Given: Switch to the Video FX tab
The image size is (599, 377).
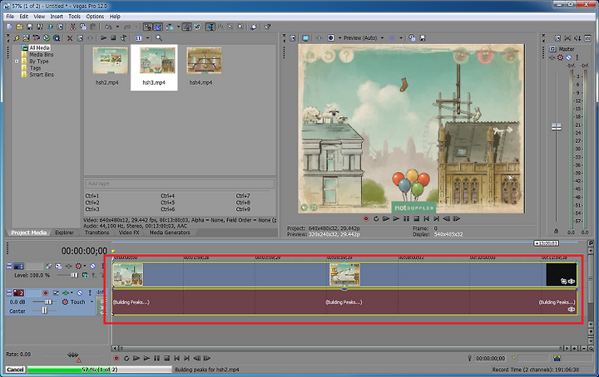Looking at the screenshot, I should (129, 233).
